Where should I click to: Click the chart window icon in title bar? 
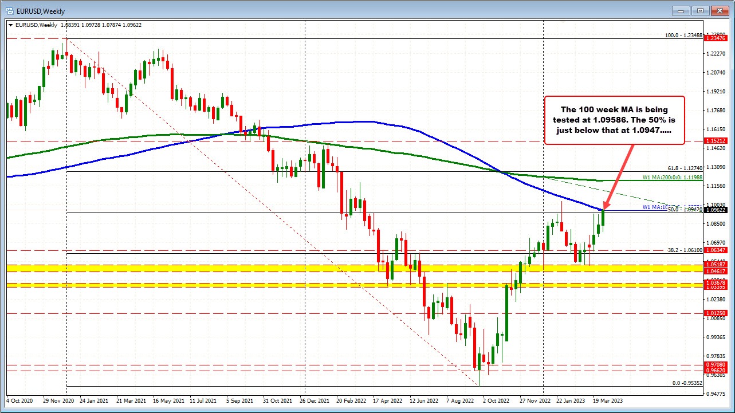9,11
